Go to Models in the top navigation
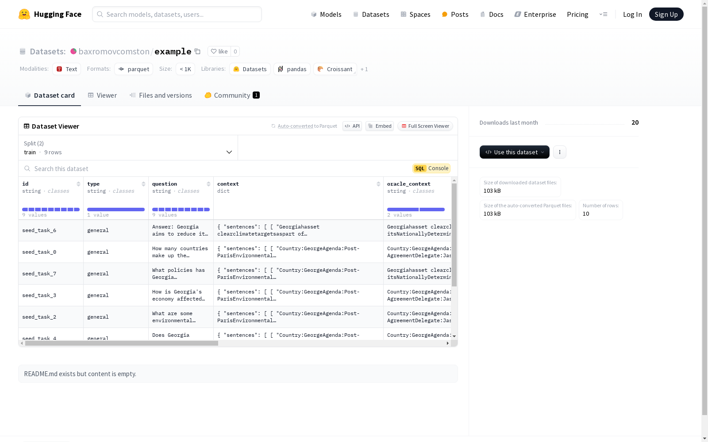This screenshot has height=442, width=708. pos(326,14)
